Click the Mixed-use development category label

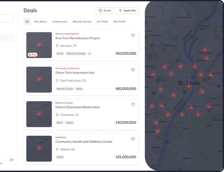(67, 34)
